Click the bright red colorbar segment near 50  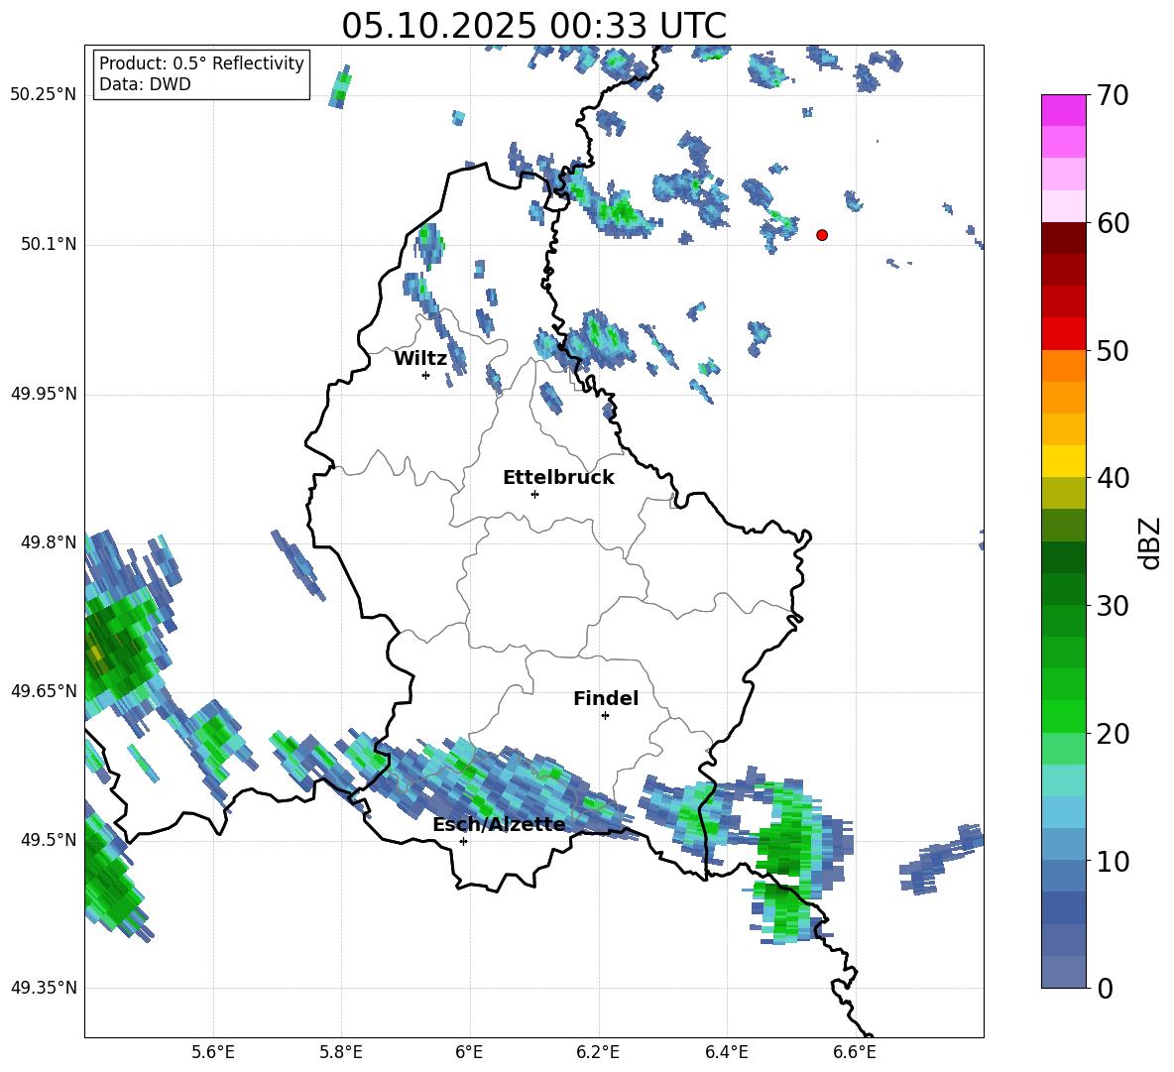tap(1063, 334)
